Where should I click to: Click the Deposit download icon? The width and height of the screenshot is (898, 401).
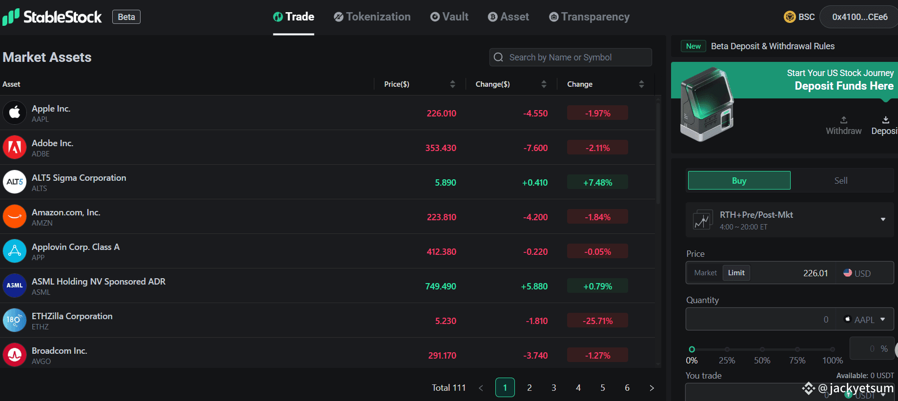pos(886,120)
